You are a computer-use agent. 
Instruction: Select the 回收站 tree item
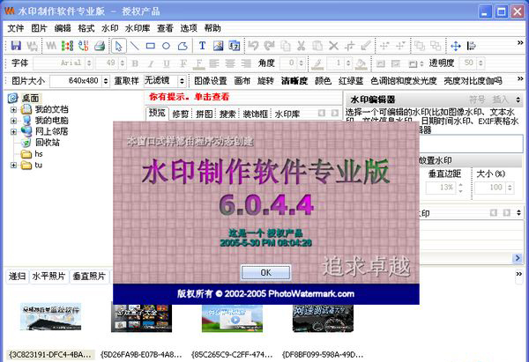tap(48, 143)
